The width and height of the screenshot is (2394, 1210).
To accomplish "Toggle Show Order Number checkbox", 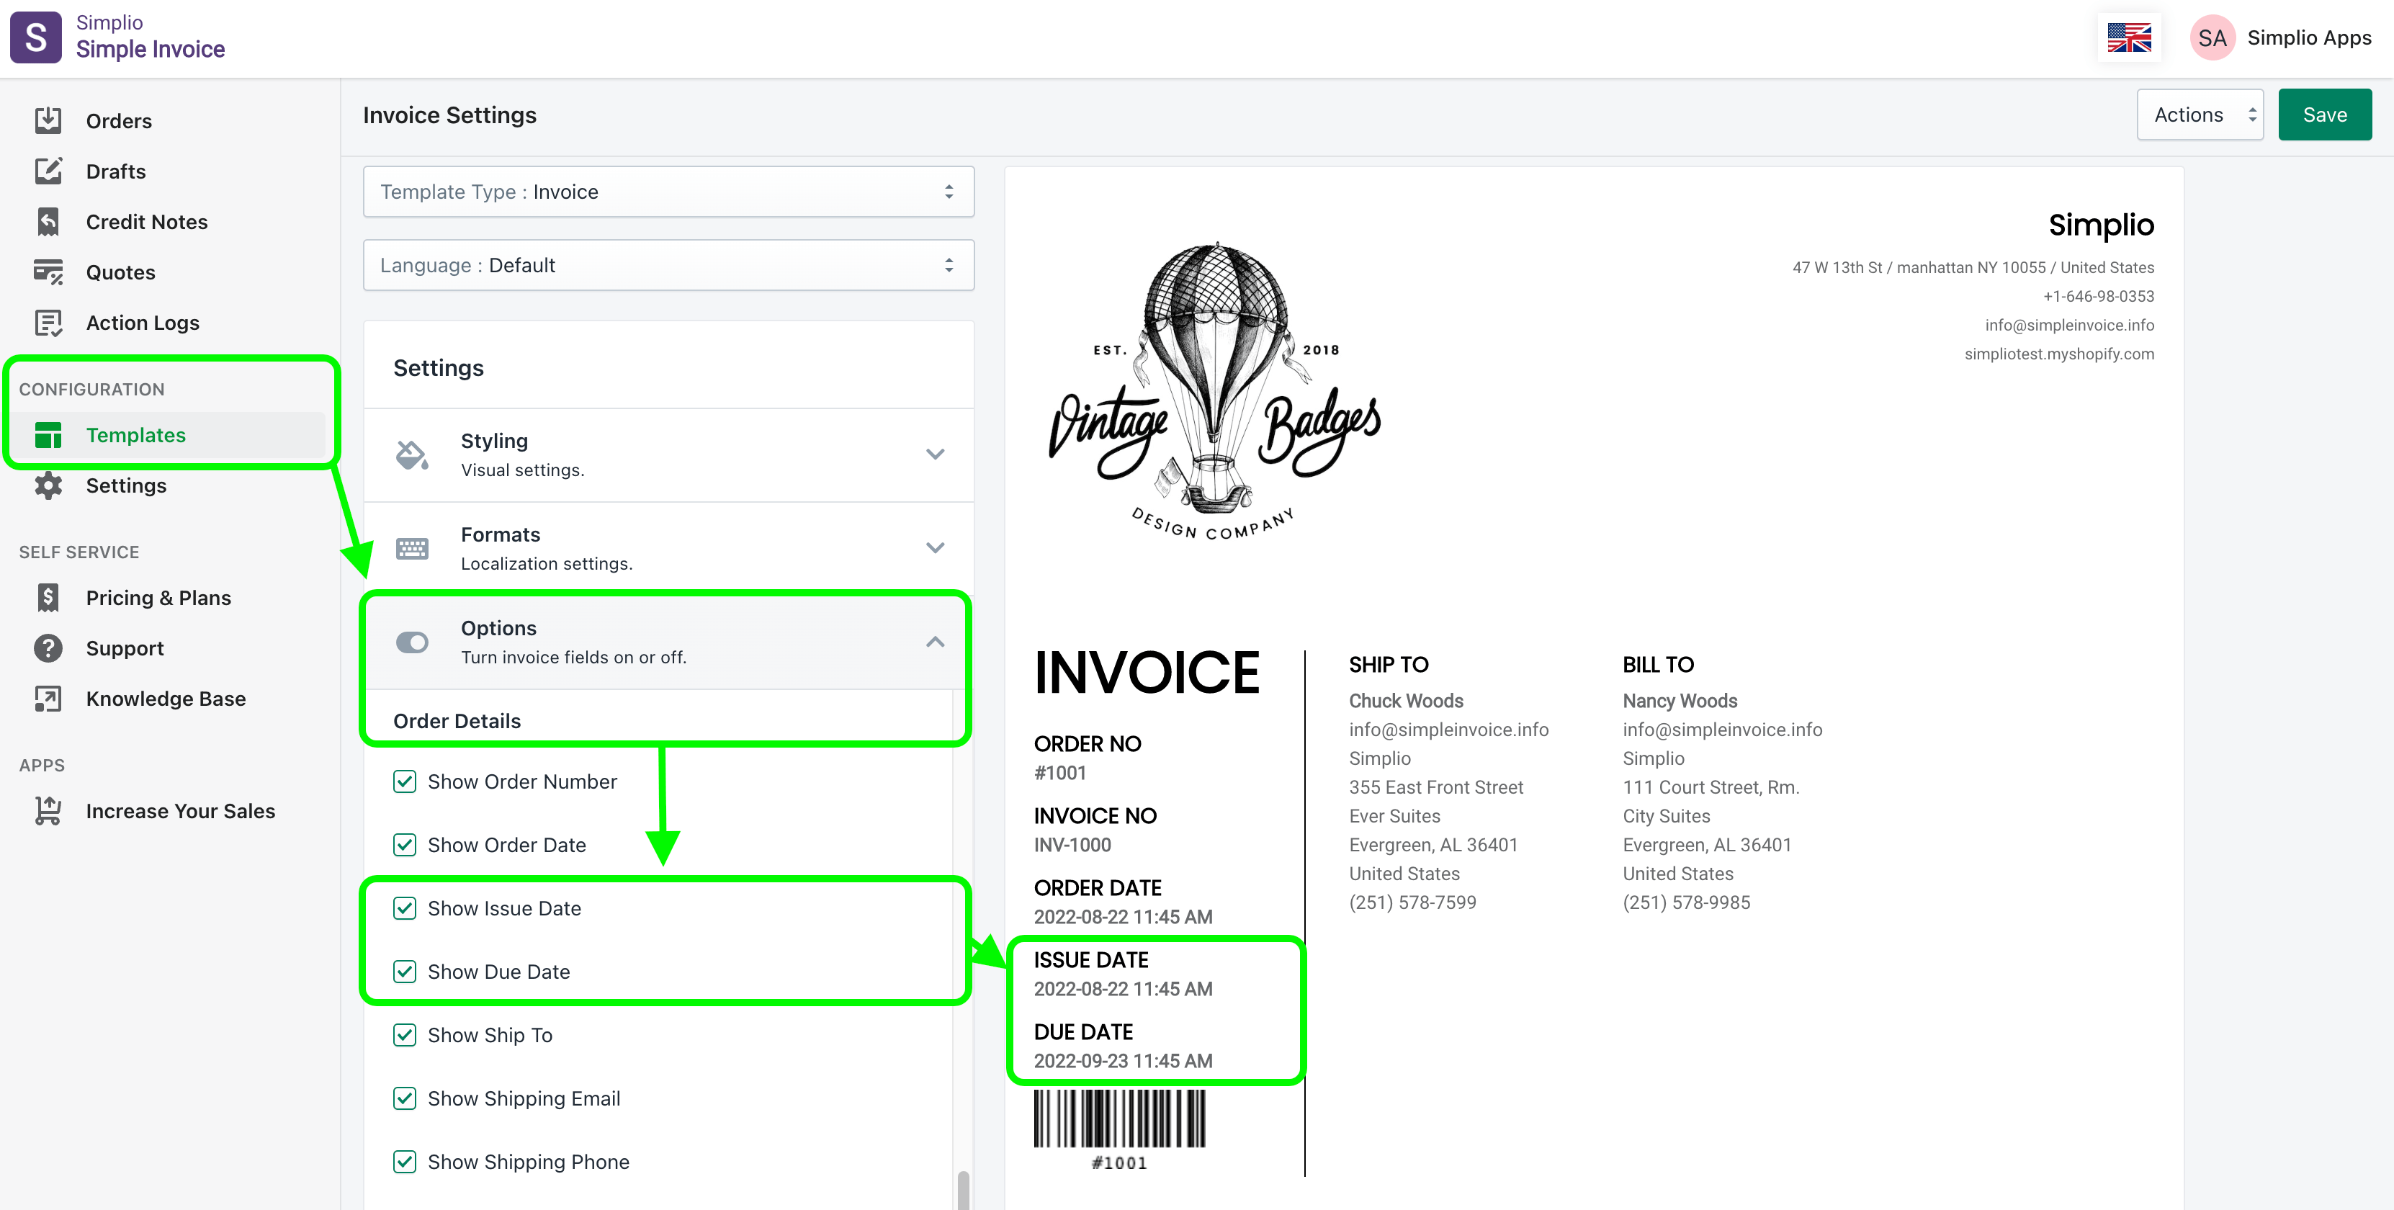I will [x=404, y=781].
